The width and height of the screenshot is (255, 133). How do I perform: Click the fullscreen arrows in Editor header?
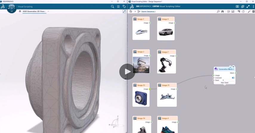[248, 7]
